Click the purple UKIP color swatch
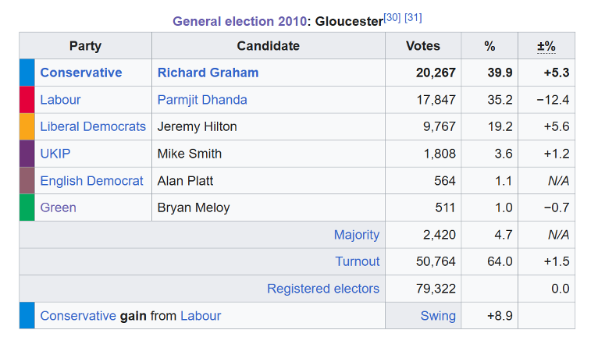 tap(27, 154)
